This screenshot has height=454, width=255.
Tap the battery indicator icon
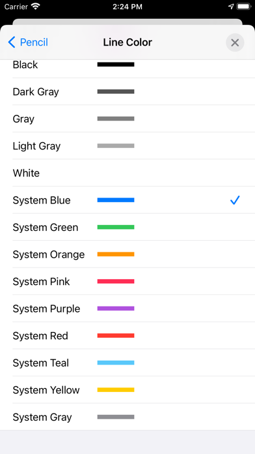244,7
